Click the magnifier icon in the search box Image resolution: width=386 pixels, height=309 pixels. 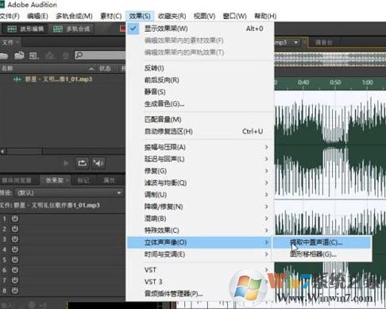(x=79, y=55)
